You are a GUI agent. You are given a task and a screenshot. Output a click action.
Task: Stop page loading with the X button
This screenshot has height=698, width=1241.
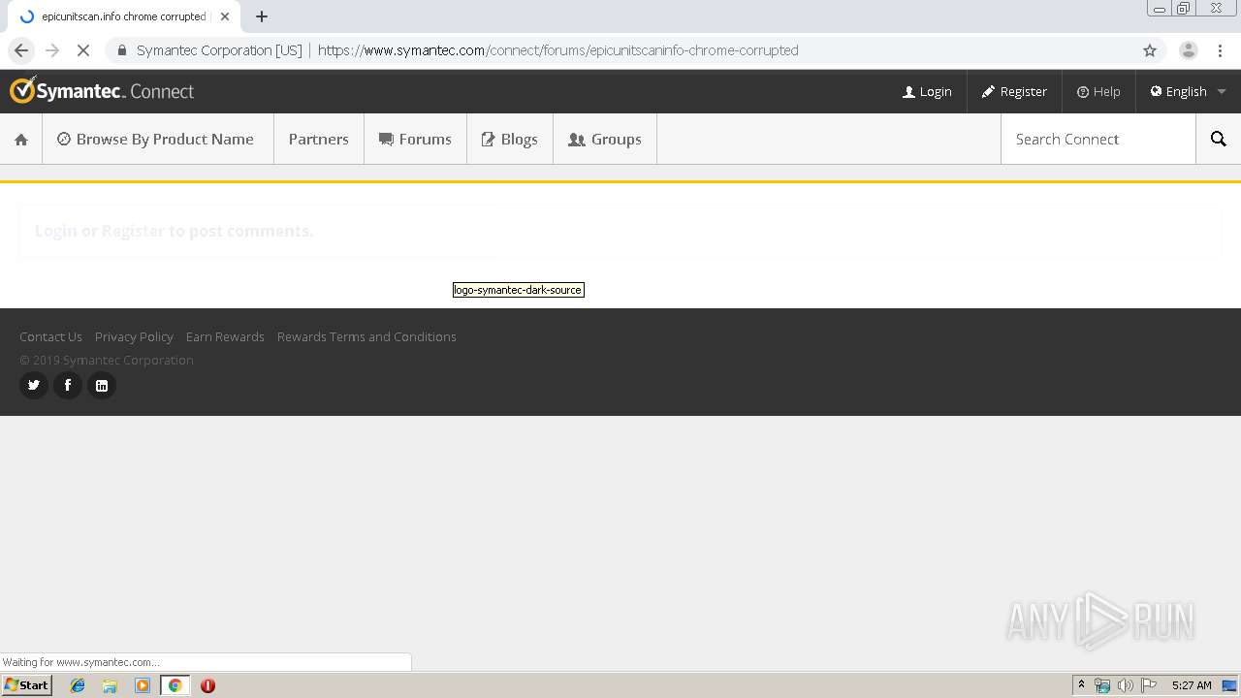tap(83, 50)
